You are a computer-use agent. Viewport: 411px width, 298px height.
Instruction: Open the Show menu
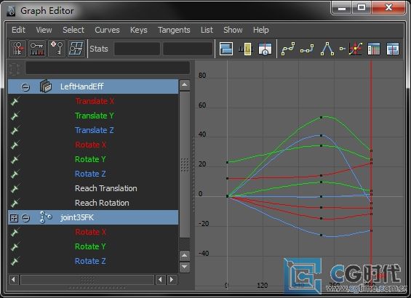(x=233, y=30)
